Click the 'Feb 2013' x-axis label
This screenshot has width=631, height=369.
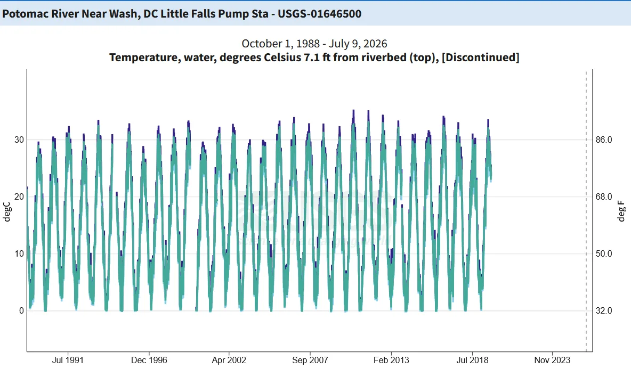pyautogui.click(x=391, y=360)
